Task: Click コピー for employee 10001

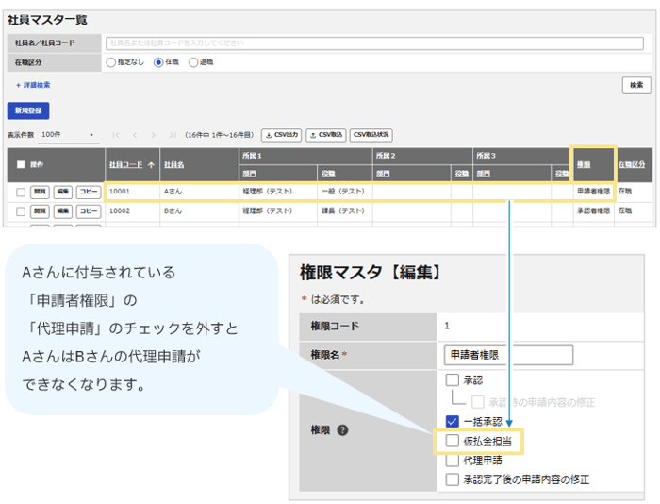Action: click(89, 192)
